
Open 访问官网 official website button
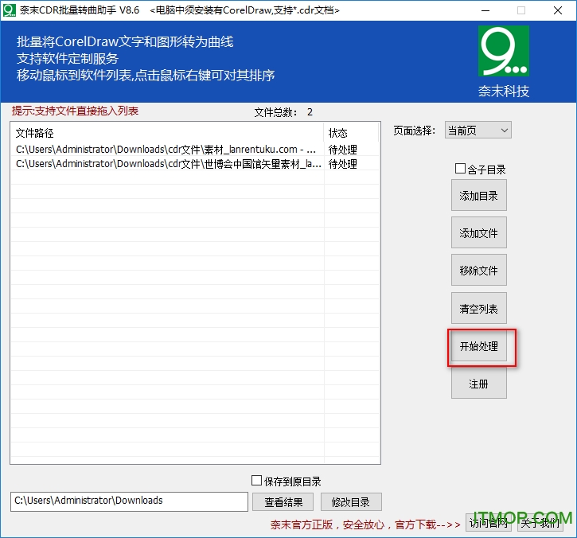tap(489, 523)
